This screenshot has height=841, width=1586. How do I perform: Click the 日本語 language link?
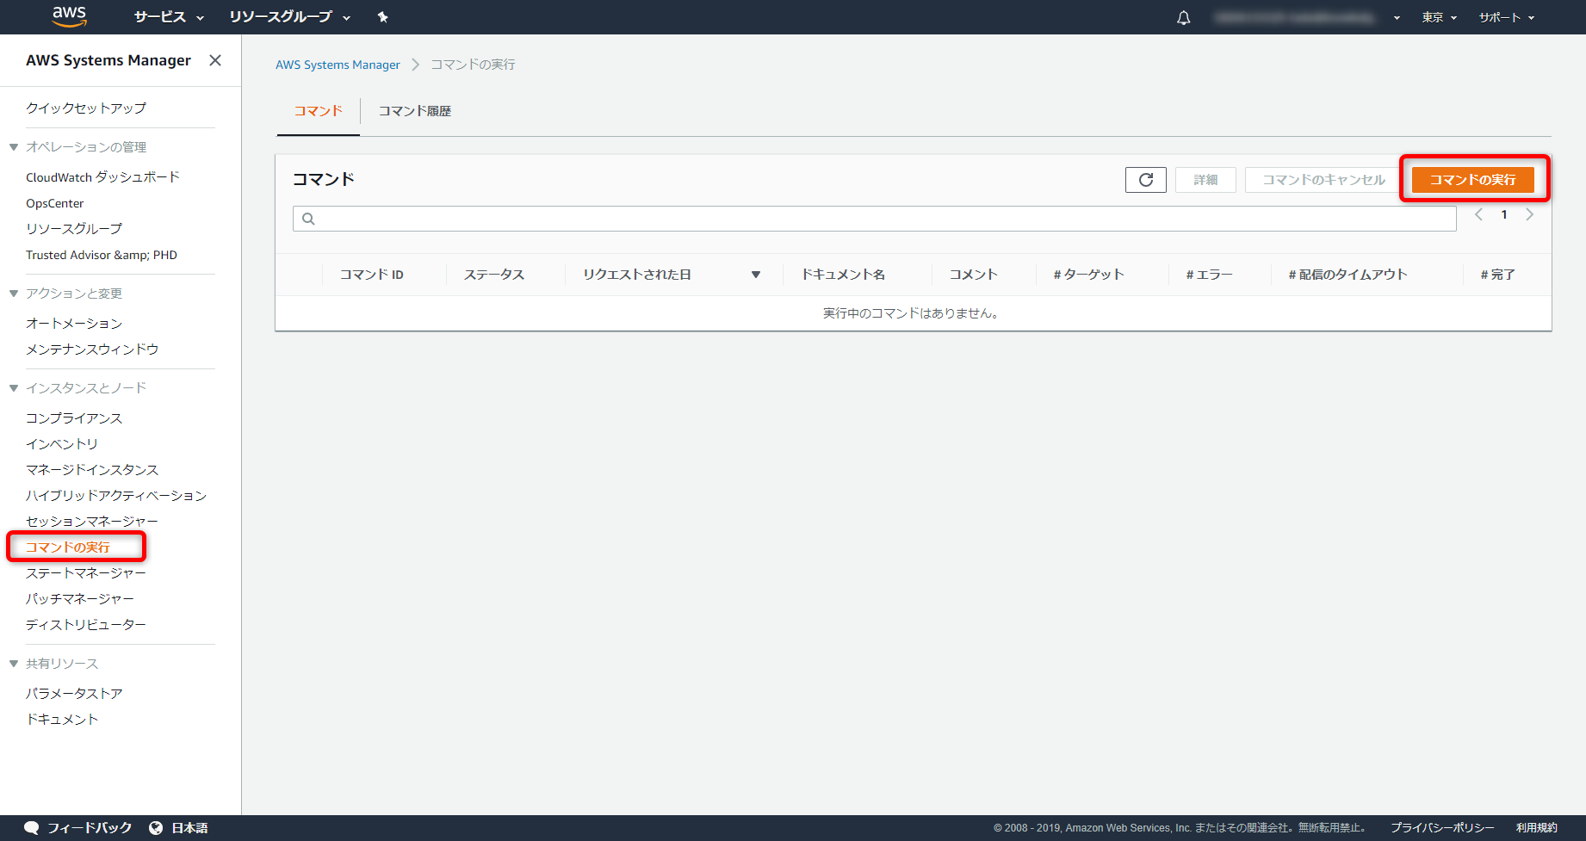coord(189,828)
